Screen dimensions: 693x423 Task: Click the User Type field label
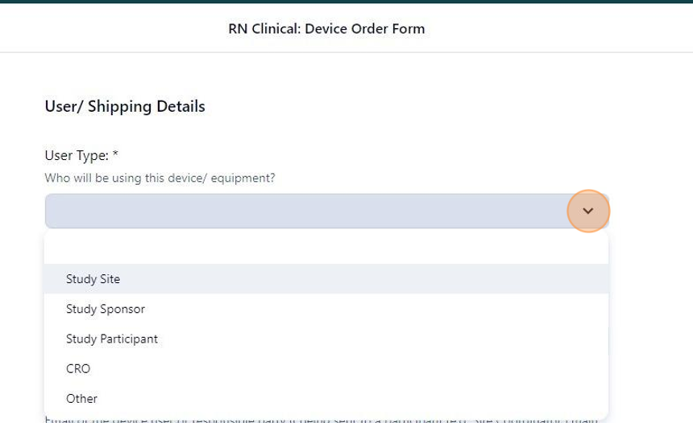(77, 156)
